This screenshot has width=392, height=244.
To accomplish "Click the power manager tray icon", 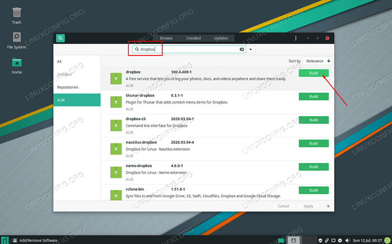I will (x=340, y=241).
